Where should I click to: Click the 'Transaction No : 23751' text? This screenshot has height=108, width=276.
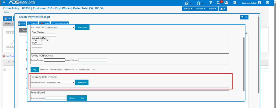click(x=88, y=70)
